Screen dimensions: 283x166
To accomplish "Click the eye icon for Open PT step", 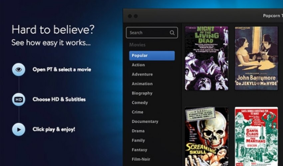I will click(19, 69).
